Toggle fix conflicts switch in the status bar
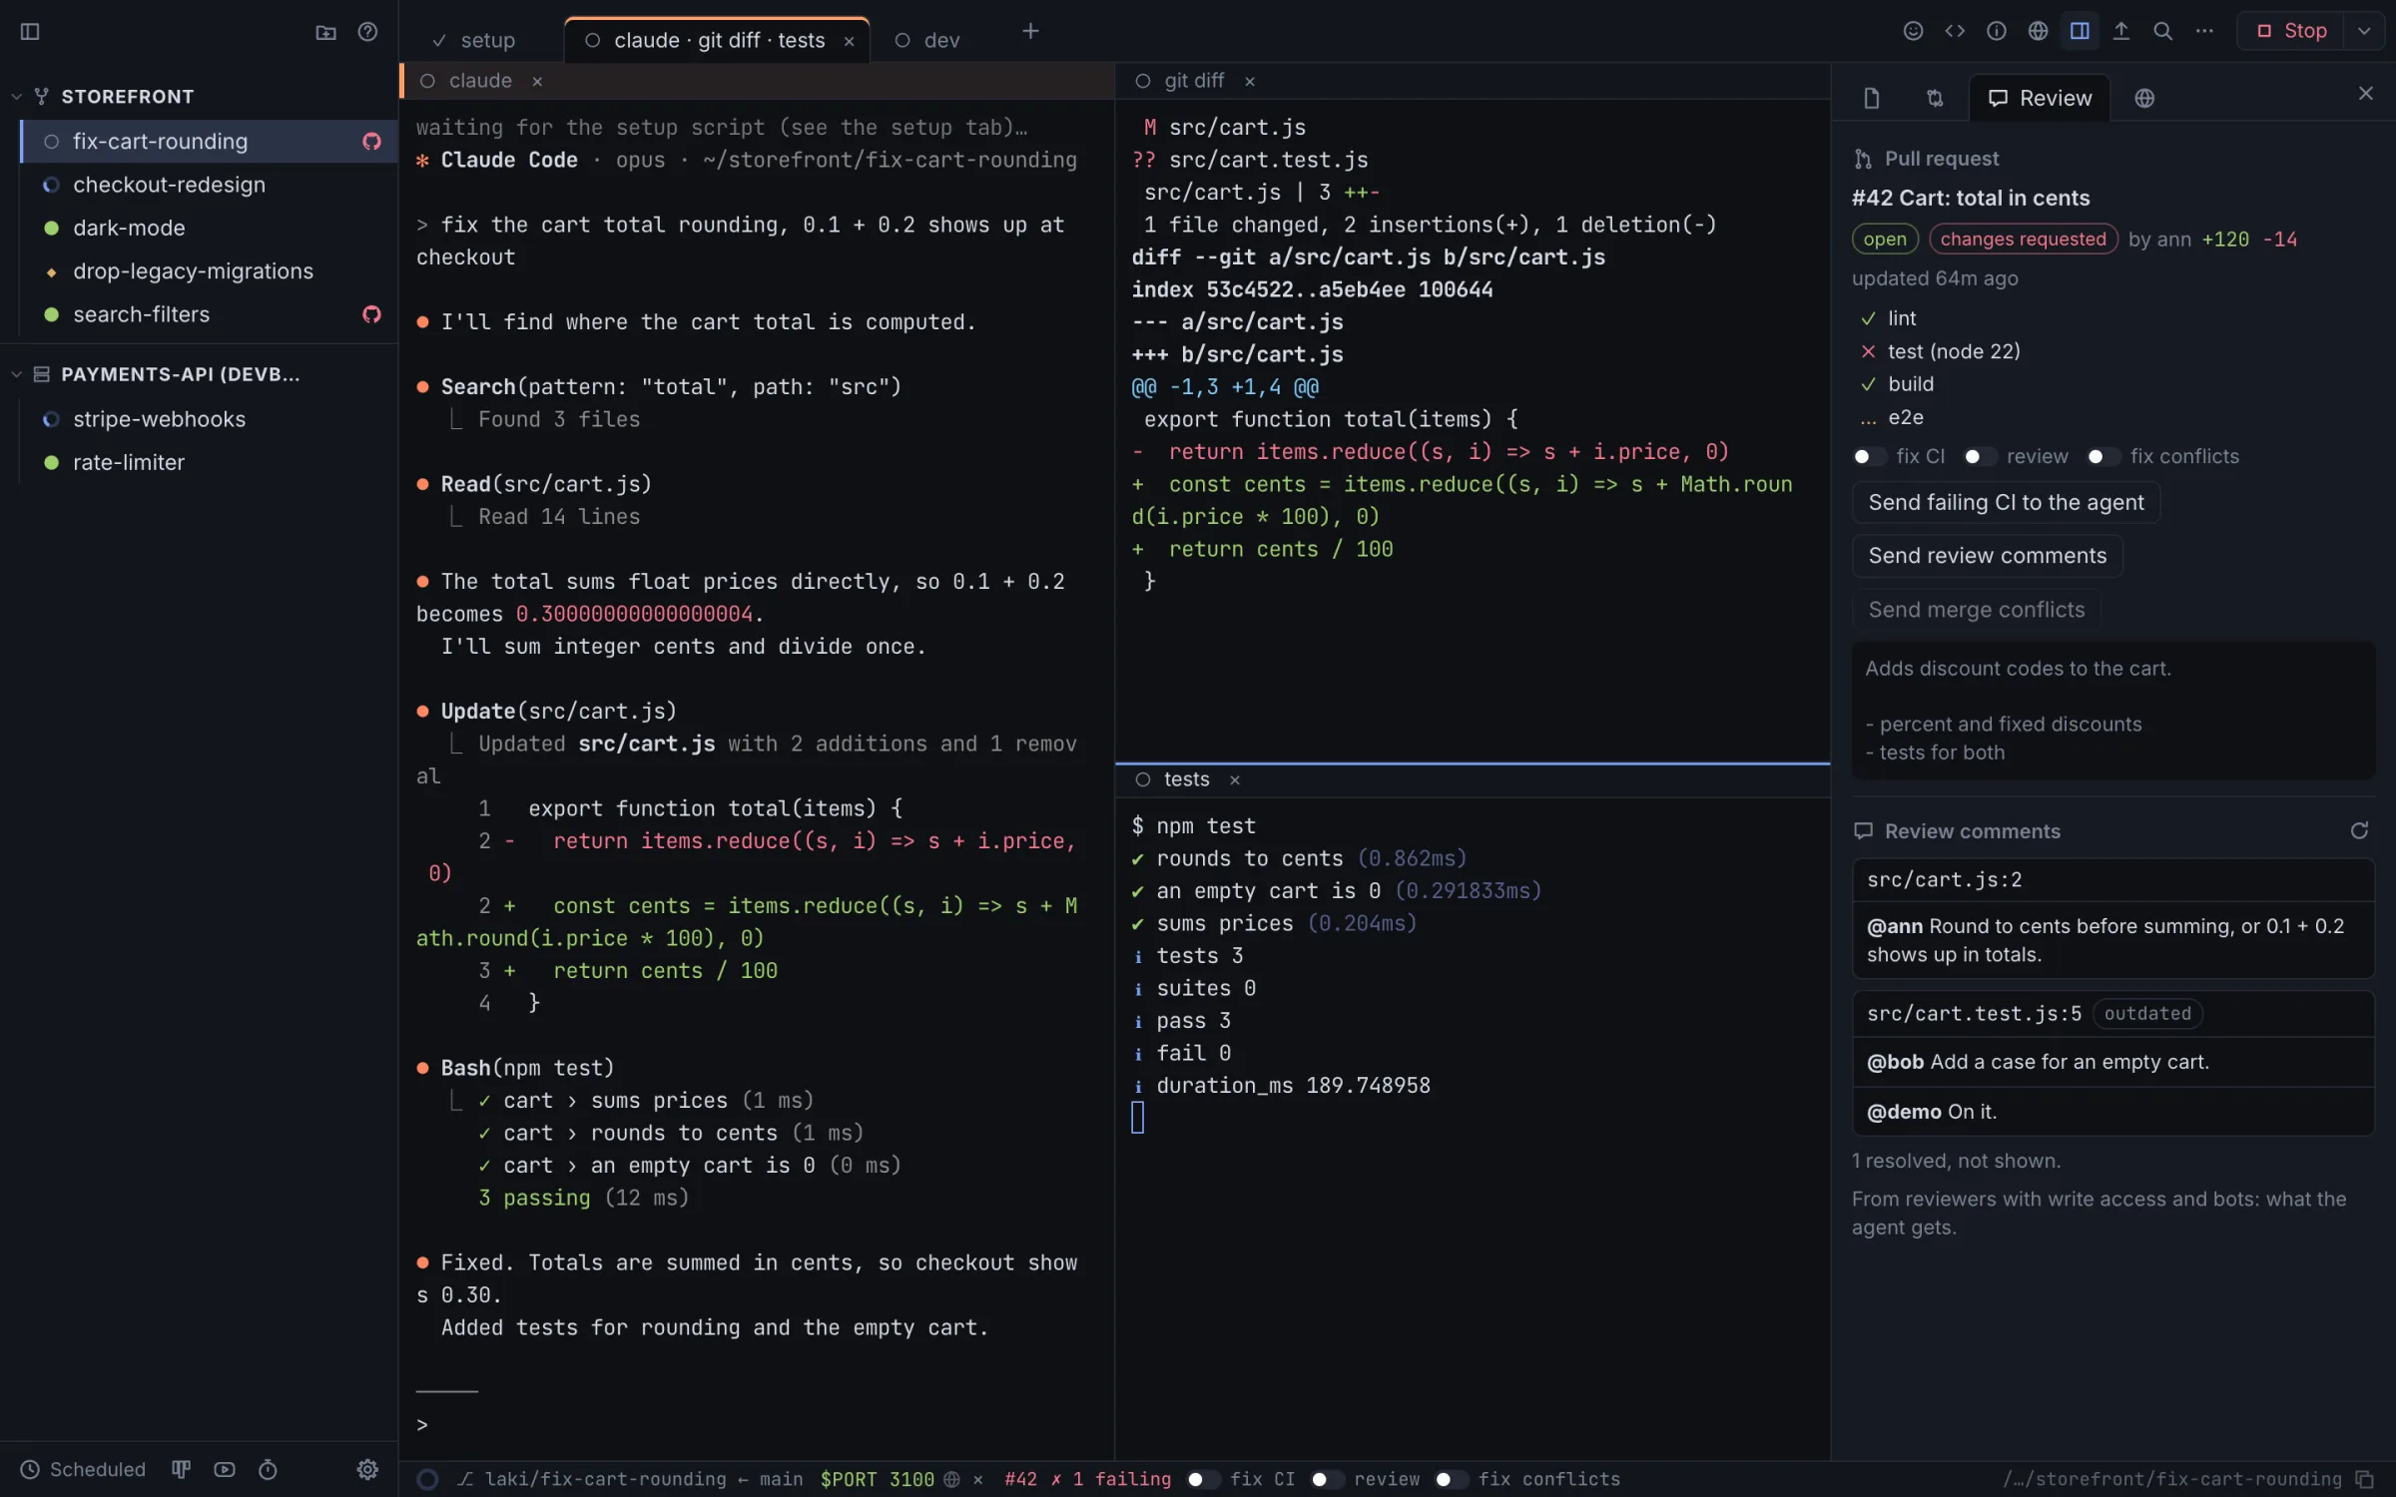 pos(1451,1479)
